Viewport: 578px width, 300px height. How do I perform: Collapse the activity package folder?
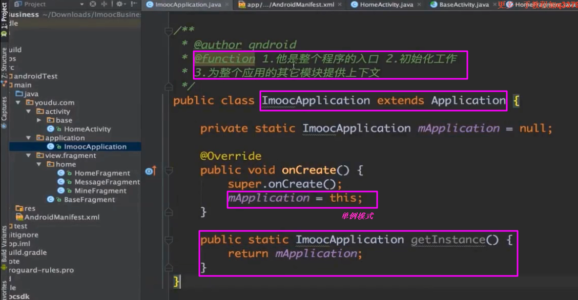[29, 112]
